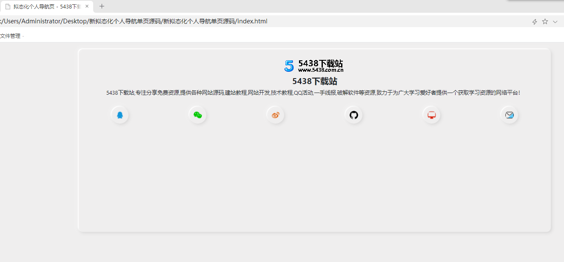The height and width of the screenshot is (262, 564).
Task: Click the green WeChat icon
Action: point(197,115)
